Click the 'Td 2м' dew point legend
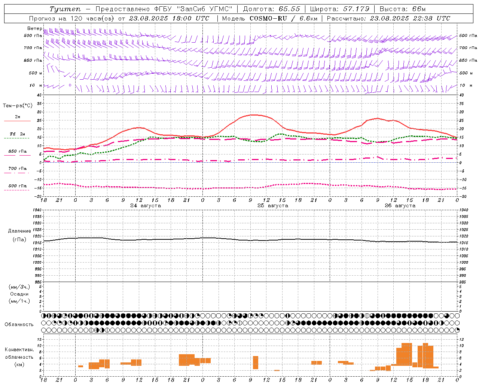The height and width of the screenshot is (383, 479). (17, 134)
